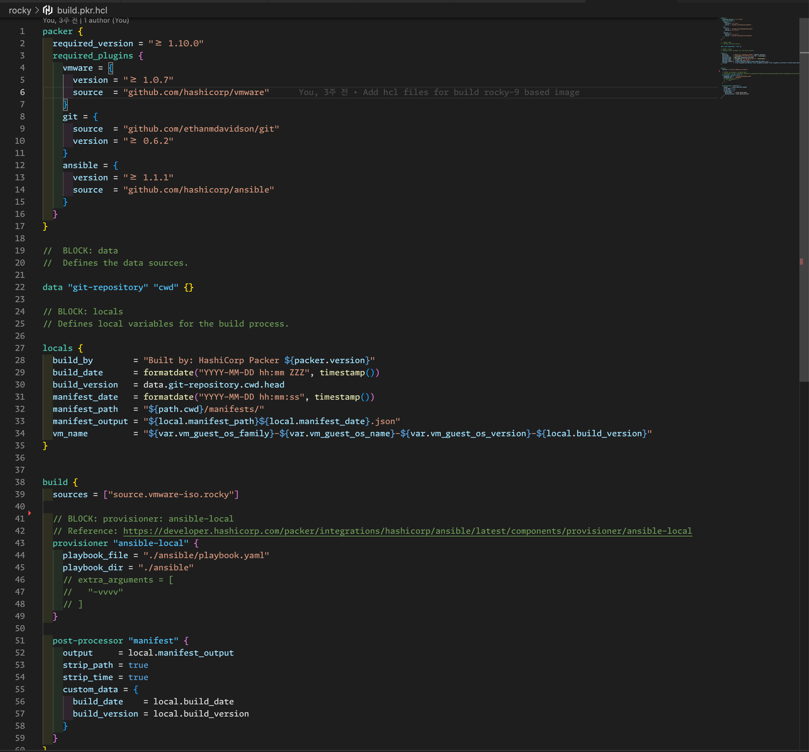Click the vertical scrollbar thumb
This screenshot has width=809, height=752.
pos(804,200)
